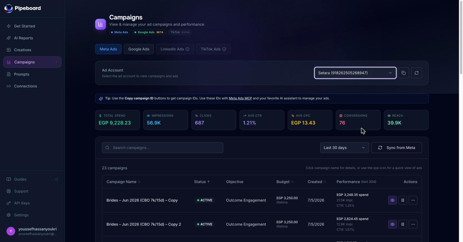Click the Creatives image icon
This screenshot has height=242, width=463.
click(9, 50)
